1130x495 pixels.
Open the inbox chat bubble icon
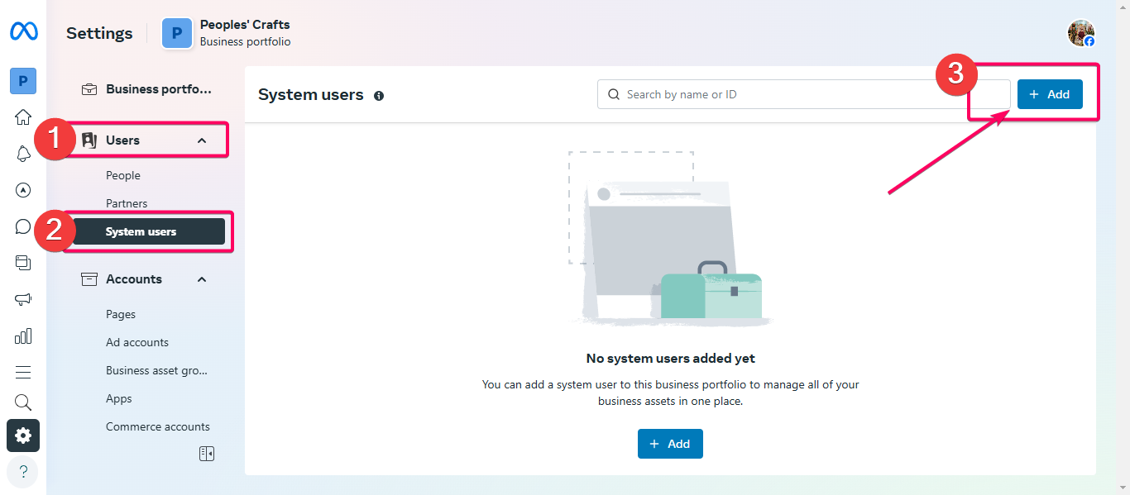[x=23, y=226]
